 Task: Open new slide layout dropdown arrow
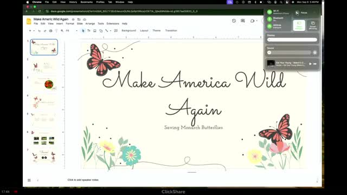click(34, 31)
